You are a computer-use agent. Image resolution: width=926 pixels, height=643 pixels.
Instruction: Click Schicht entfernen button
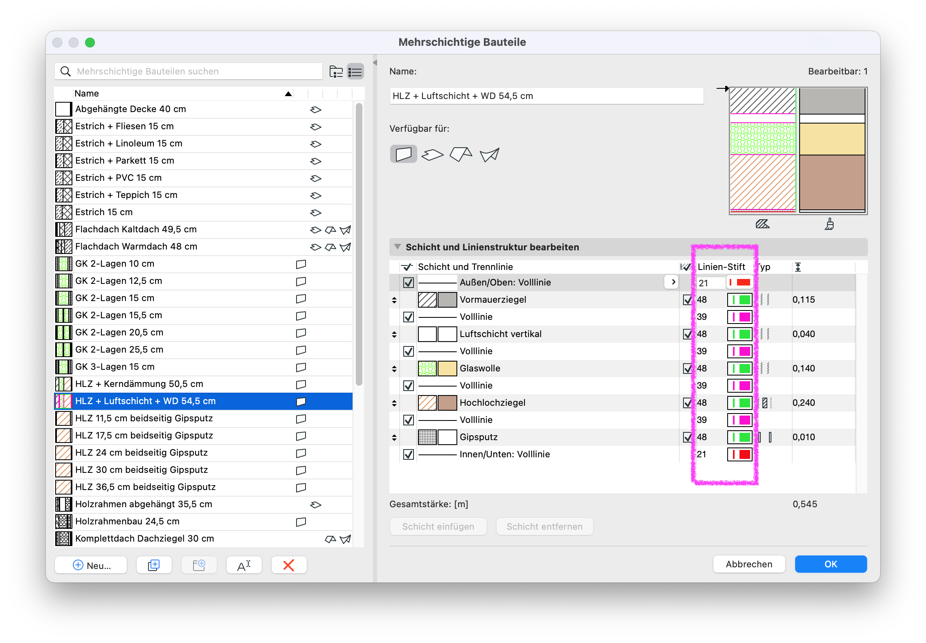pos(544,526)
